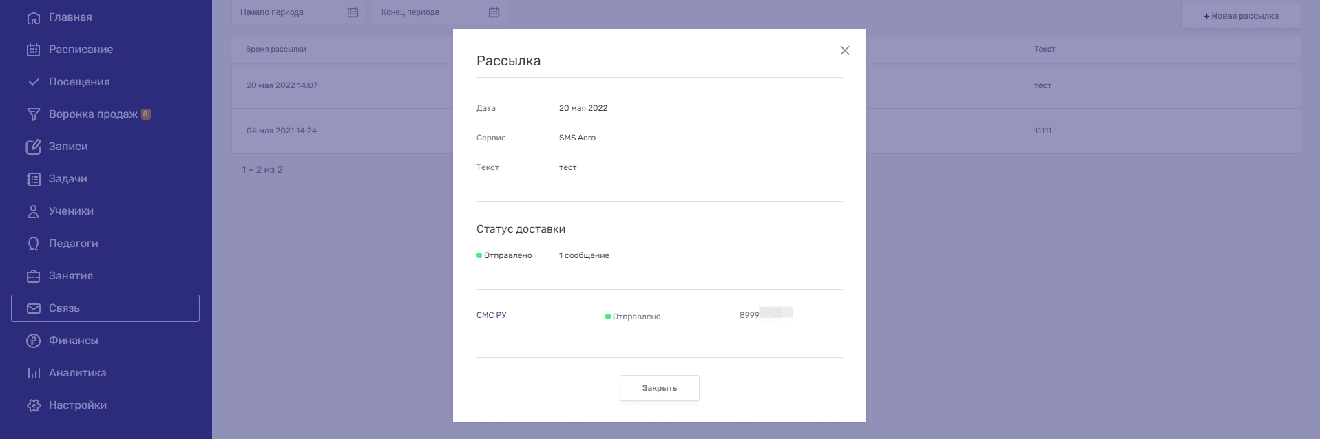Click the calendar icon beside Расписание

(33, 50)
